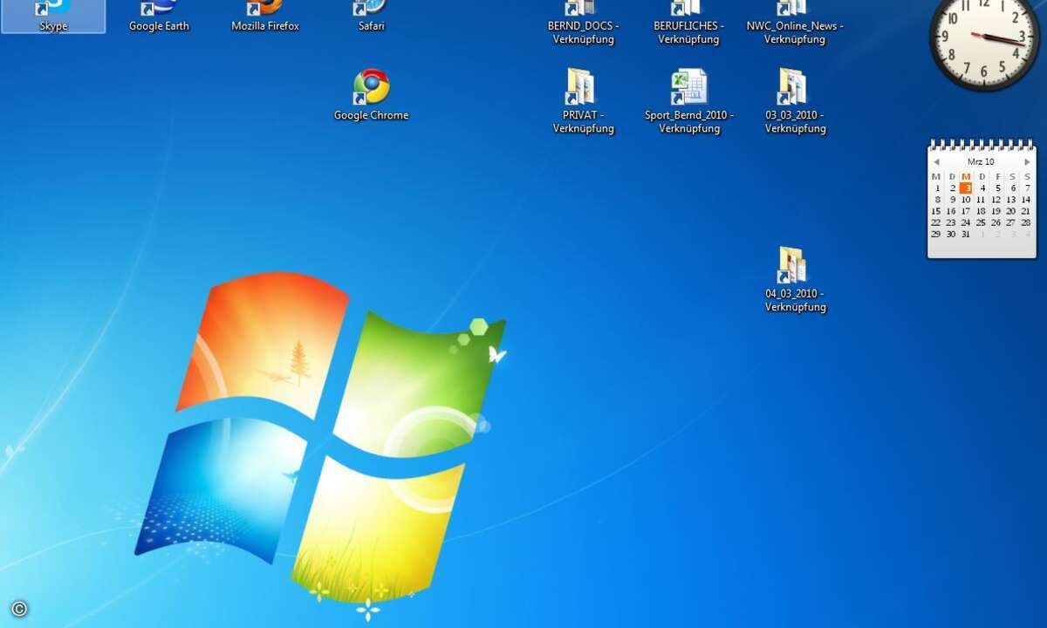Select March 12 in the calendar gadget
The width and height of the screenshot is (1047, 628).
[x=996, y=200]
